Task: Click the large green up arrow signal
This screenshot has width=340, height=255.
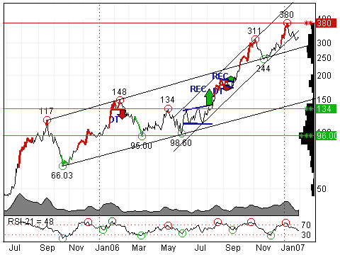Action: coord(209,97)
